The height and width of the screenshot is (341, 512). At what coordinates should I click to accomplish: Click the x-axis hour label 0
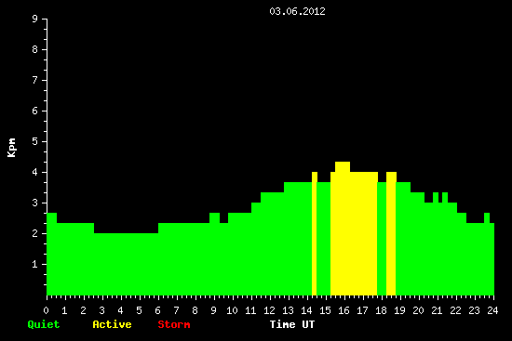pos(46,310)
